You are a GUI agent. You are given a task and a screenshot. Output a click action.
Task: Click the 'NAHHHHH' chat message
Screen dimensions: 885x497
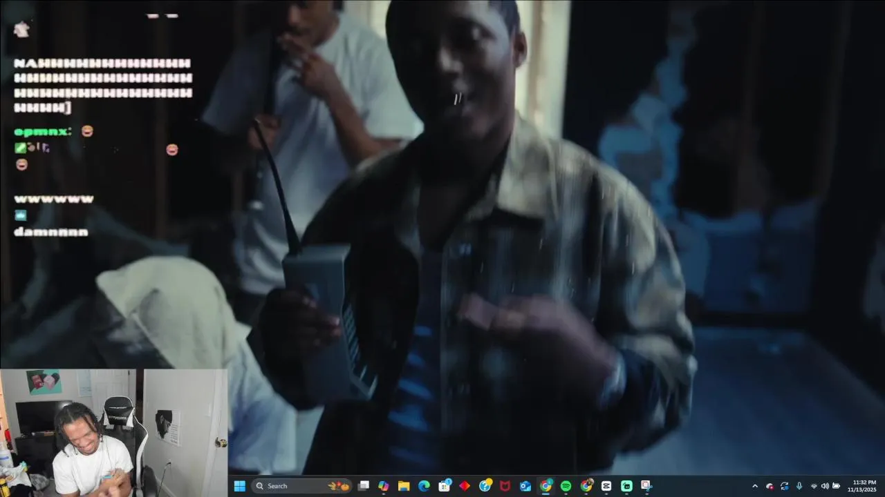pos(103,86)
